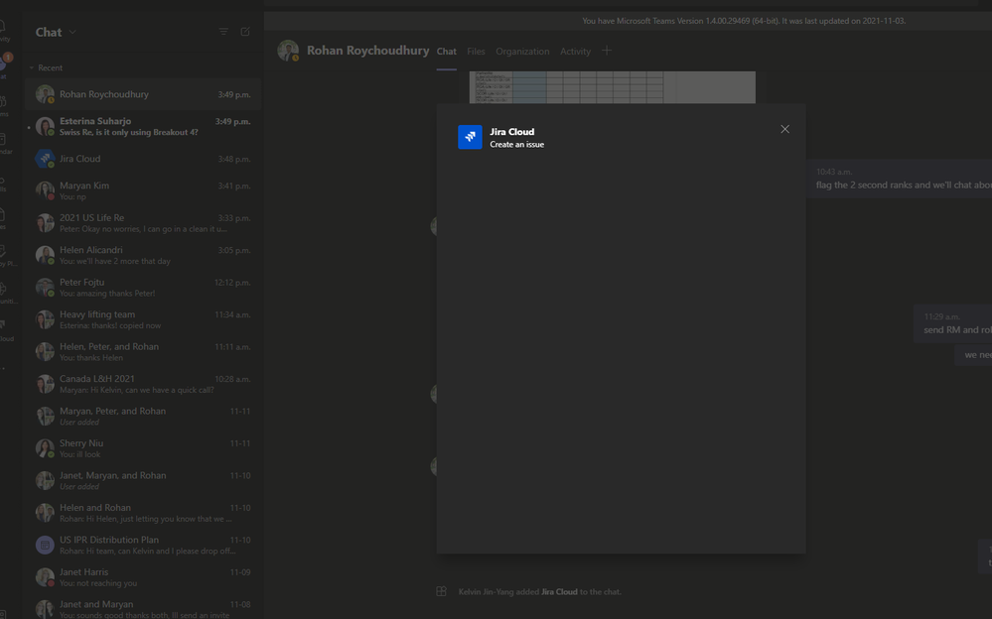Start a new chat with compose icon
992x619 pixels.
tap(245, 32)
